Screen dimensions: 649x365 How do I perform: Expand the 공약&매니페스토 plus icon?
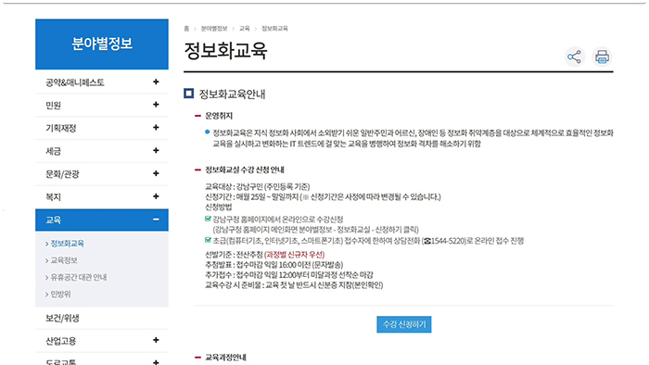pos(156,82)
